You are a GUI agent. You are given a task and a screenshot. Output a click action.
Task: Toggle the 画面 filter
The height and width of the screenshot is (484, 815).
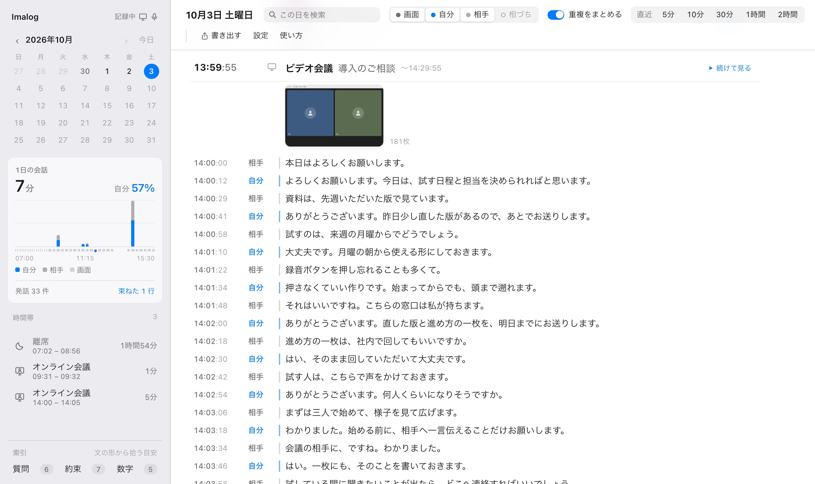(407, 15)
